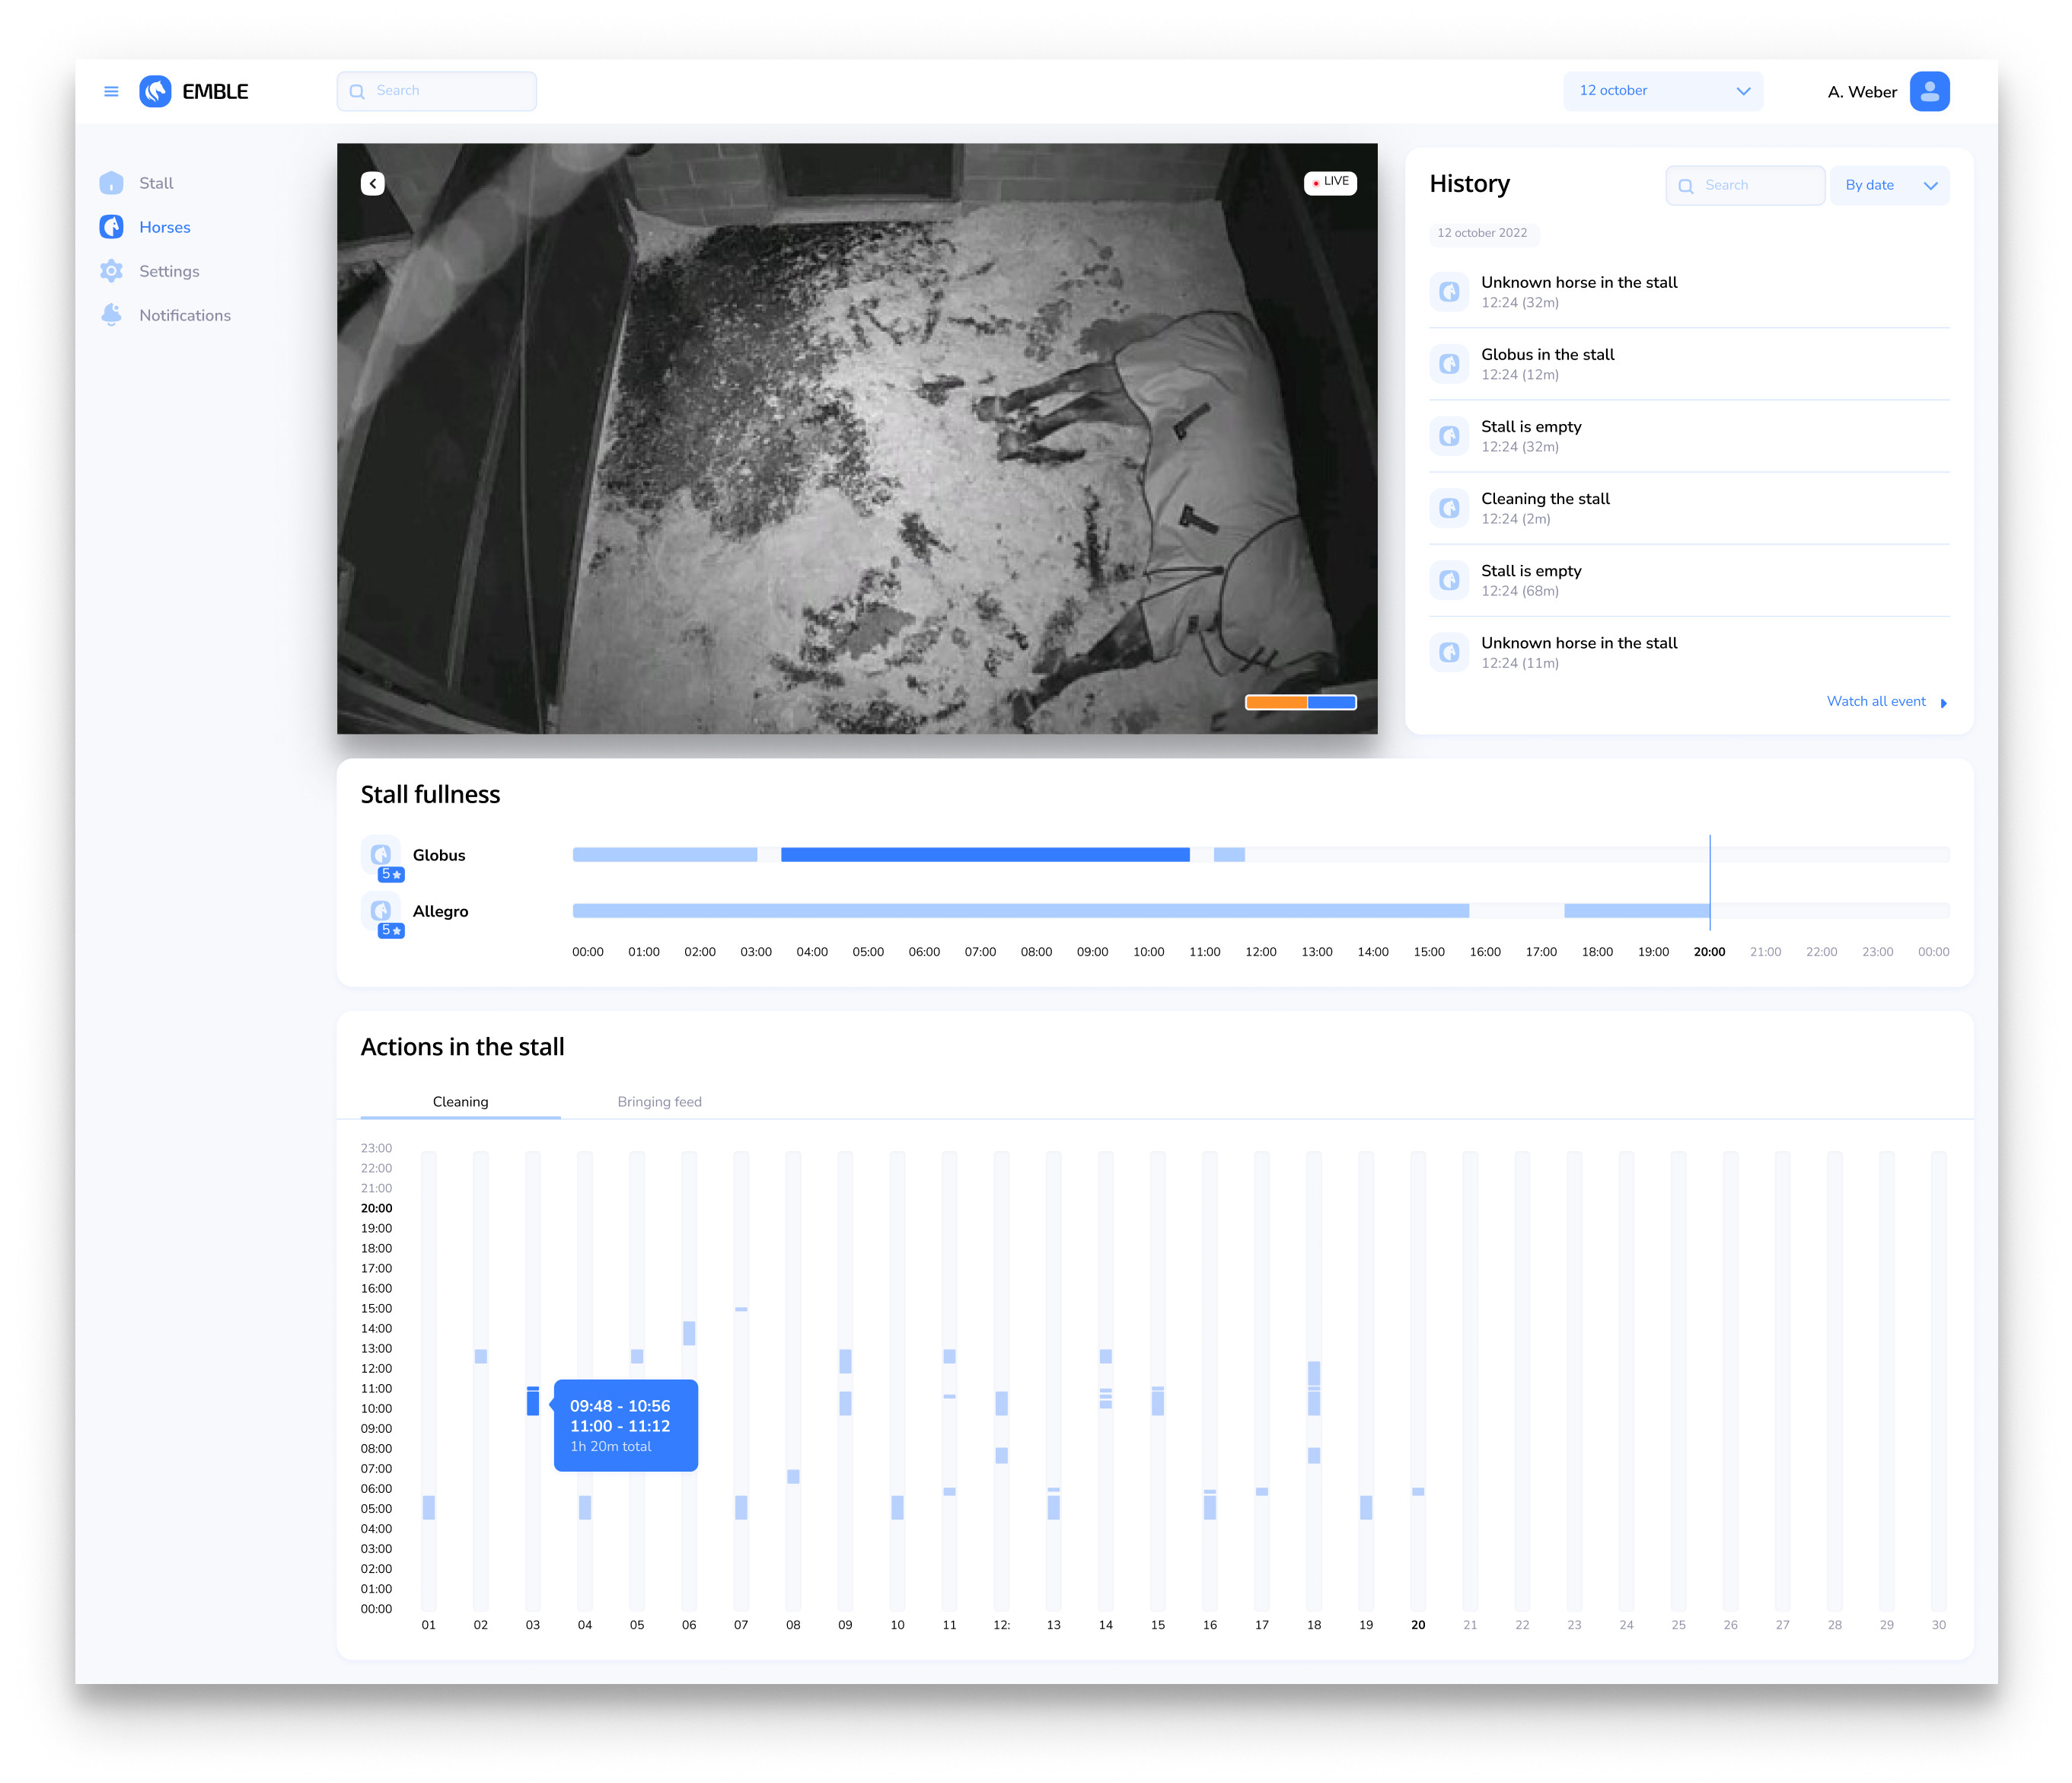Click day 01 cleaning bar near 05:00

coord(429,1507)
